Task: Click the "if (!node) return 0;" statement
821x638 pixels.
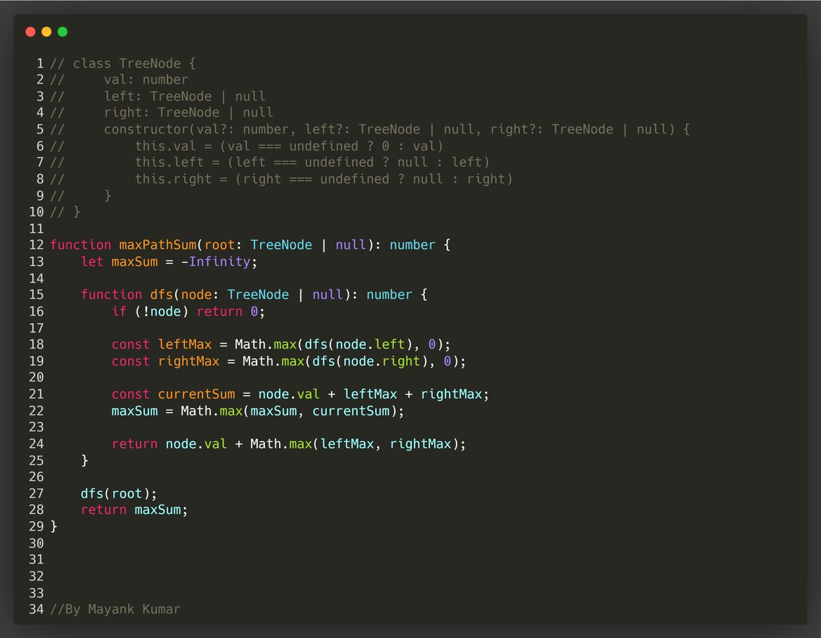Action: pyautogui.click(x=189, y=311)
